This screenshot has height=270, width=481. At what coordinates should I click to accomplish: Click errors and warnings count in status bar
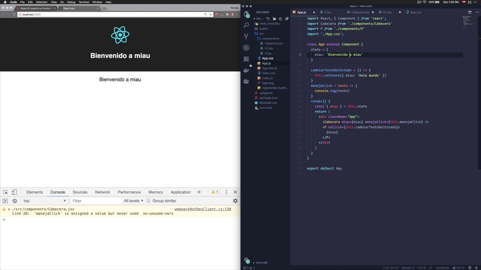point(249,268)
